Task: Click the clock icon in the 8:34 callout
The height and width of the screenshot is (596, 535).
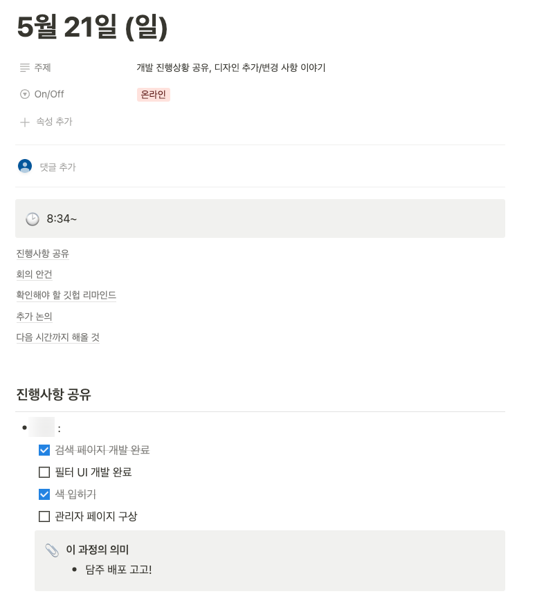Action: tap(33, 219)
